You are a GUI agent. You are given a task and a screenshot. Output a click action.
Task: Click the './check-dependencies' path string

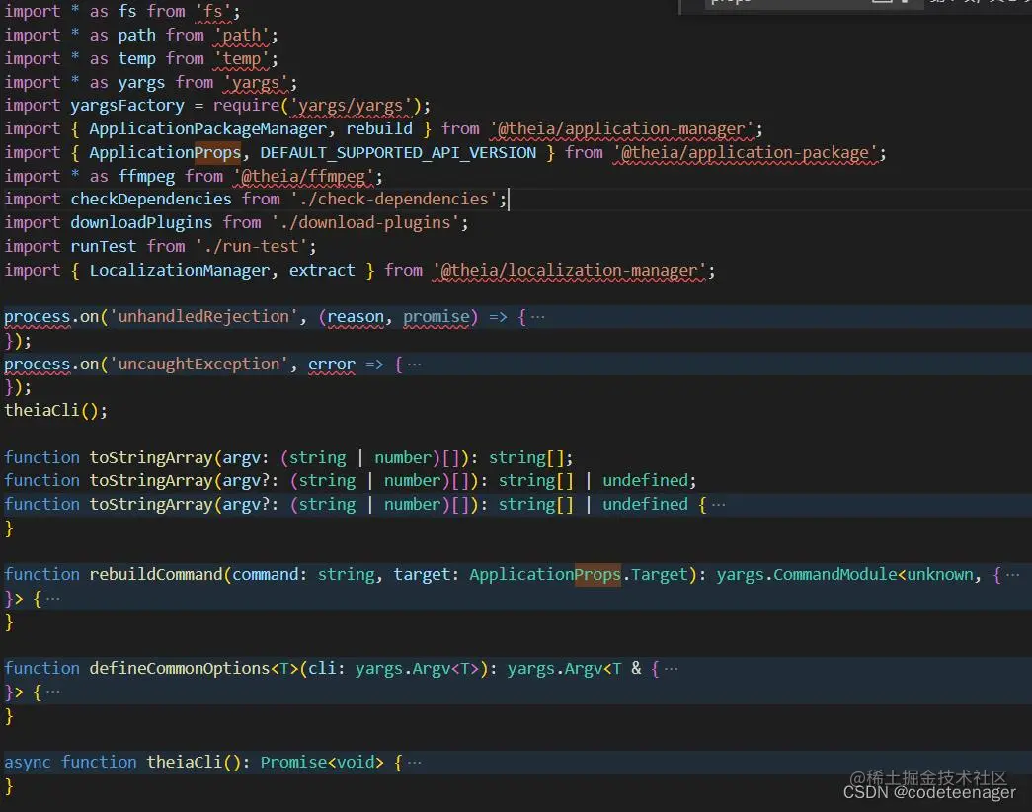394,199
